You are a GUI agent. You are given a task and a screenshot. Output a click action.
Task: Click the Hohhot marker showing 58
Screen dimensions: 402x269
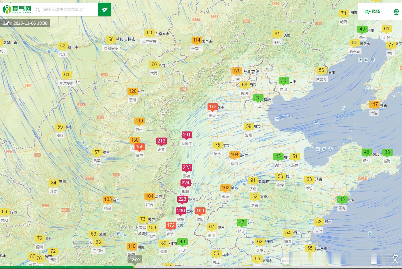pyautogui.click(x=111, y=40)
